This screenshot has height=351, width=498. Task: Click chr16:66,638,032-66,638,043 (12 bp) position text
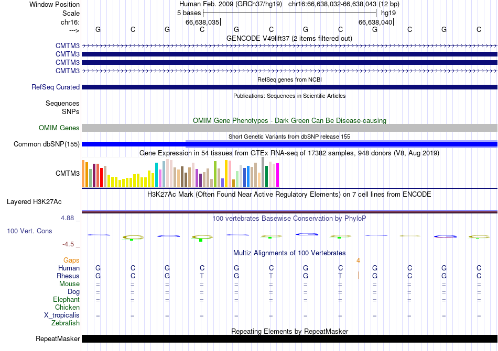coord(344,4)
